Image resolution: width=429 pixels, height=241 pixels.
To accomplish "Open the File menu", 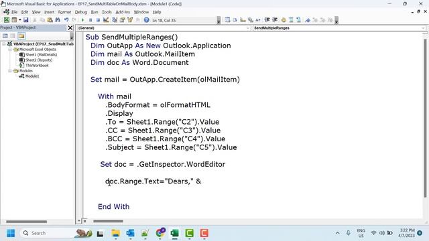I will click(14, 12).
